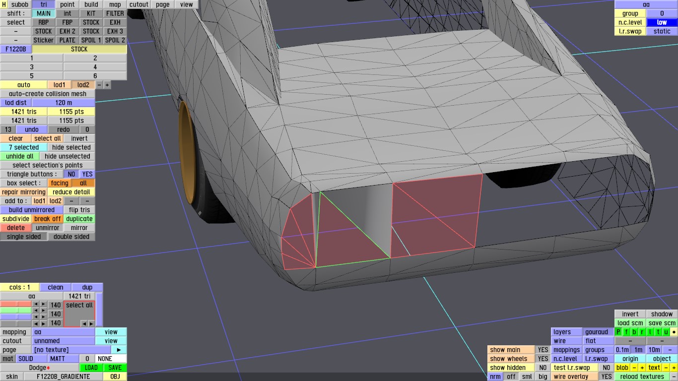Switch to the build mode tab

(x=91, y=4)
